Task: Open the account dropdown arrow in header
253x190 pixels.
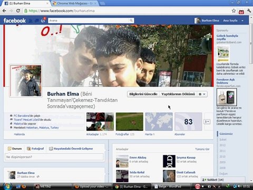Action: tap(242, 21)
